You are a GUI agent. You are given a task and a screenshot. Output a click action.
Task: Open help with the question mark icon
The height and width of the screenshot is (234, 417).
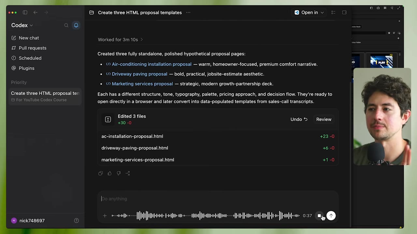(x=76, y=220)
